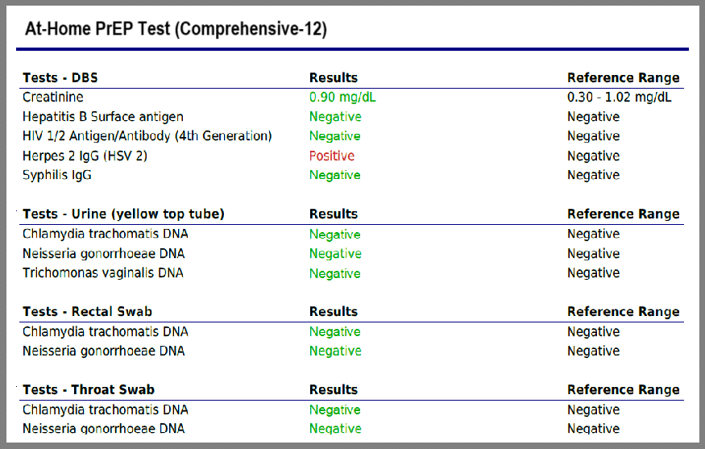Click the Reference Range header in the DBS section

[x=623, y=78]
